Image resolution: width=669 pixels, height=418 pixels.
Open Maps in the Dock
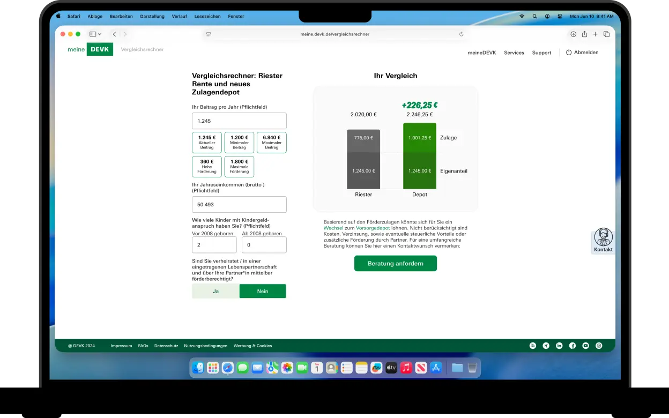[272, 368]
